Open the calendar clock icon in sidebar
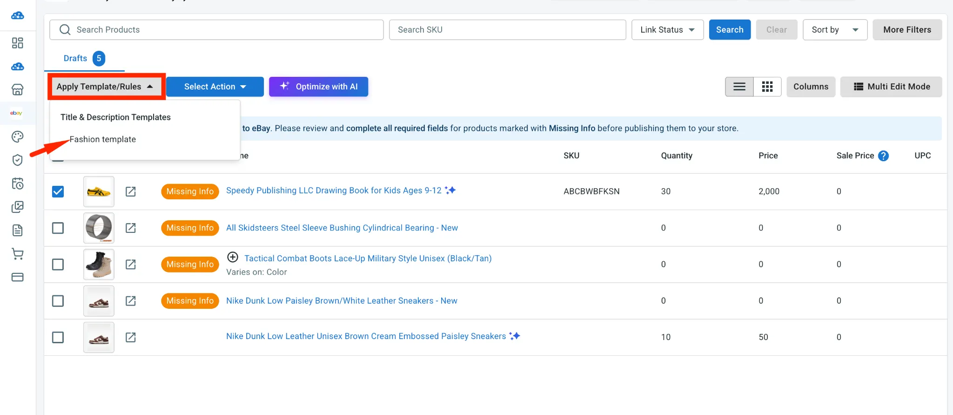 pos(17,184)
